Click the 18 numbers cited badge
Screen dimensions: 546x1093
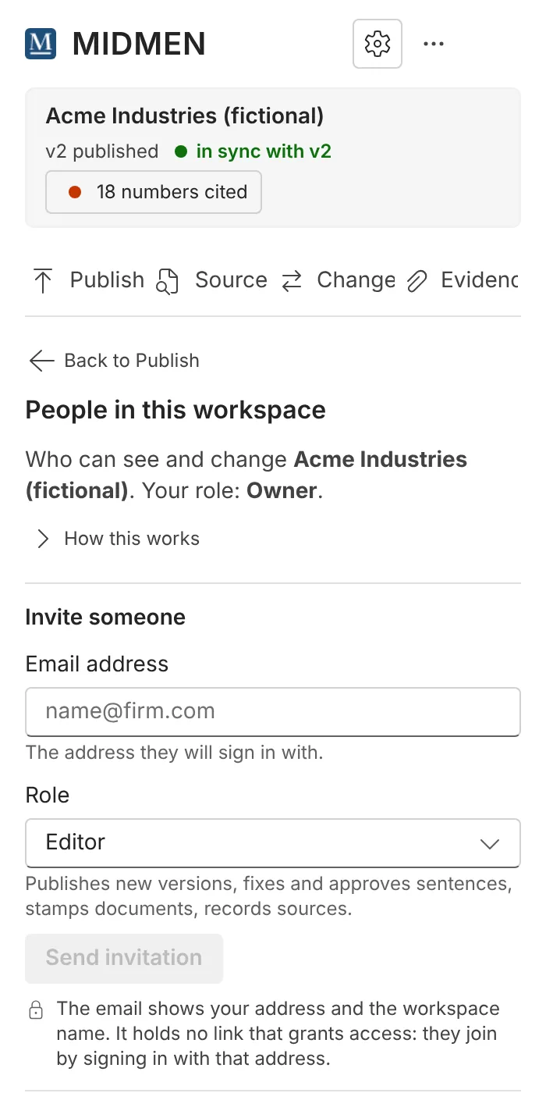154,192
